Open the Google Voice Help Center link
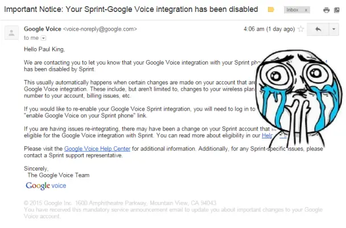The image size is (346, 228). [x=97, y=149]
